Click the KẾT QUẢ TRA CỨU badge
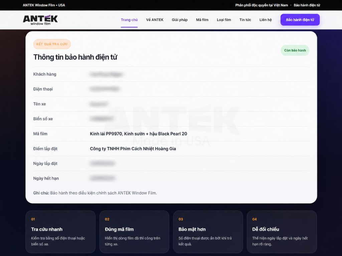This screenshot has width=342, height=256. click(52, 44)
